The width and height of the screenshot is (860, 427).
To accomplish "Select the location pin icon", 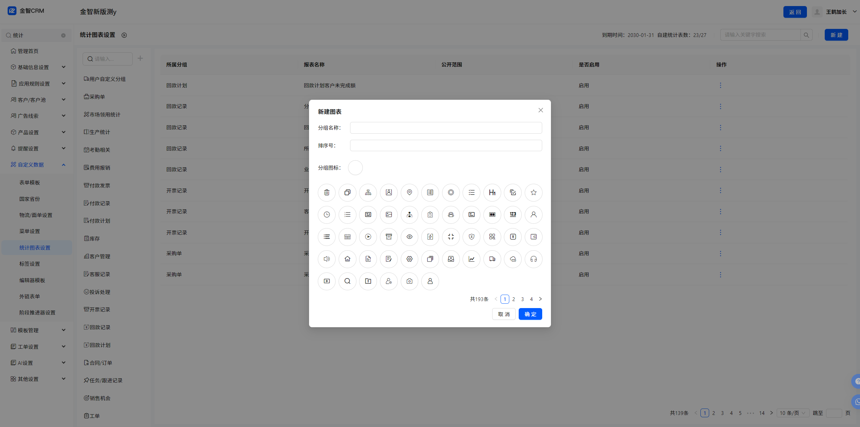I will click(x=409, y=193).
